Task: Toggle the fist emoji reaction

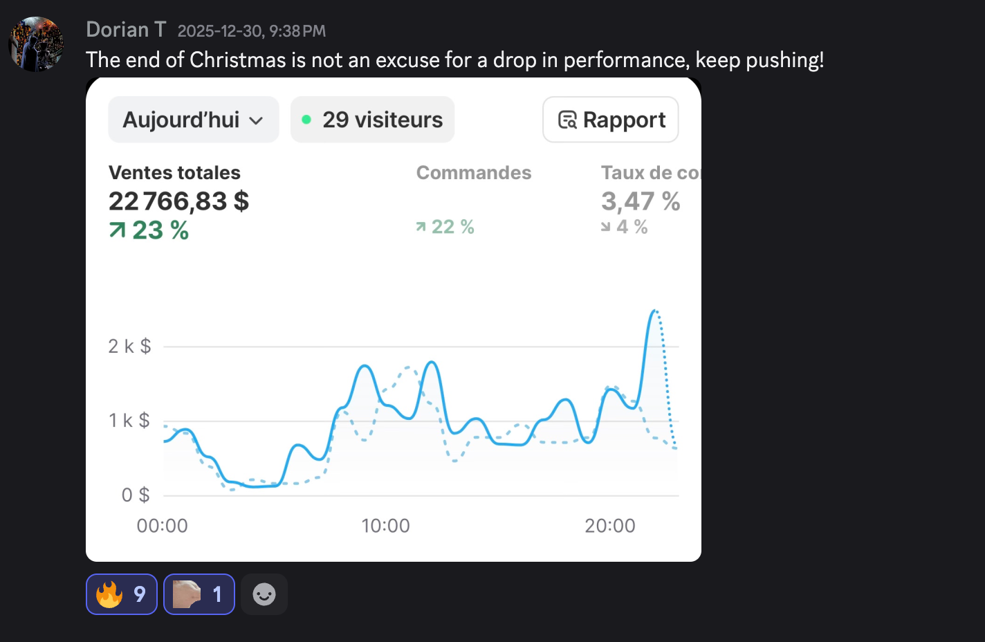Action: (x=199, y=594)
